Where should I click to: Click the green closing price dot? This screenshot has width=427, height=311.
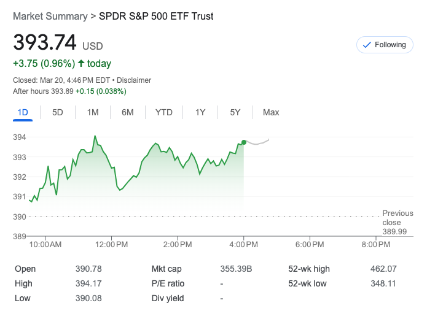point(244,142)
